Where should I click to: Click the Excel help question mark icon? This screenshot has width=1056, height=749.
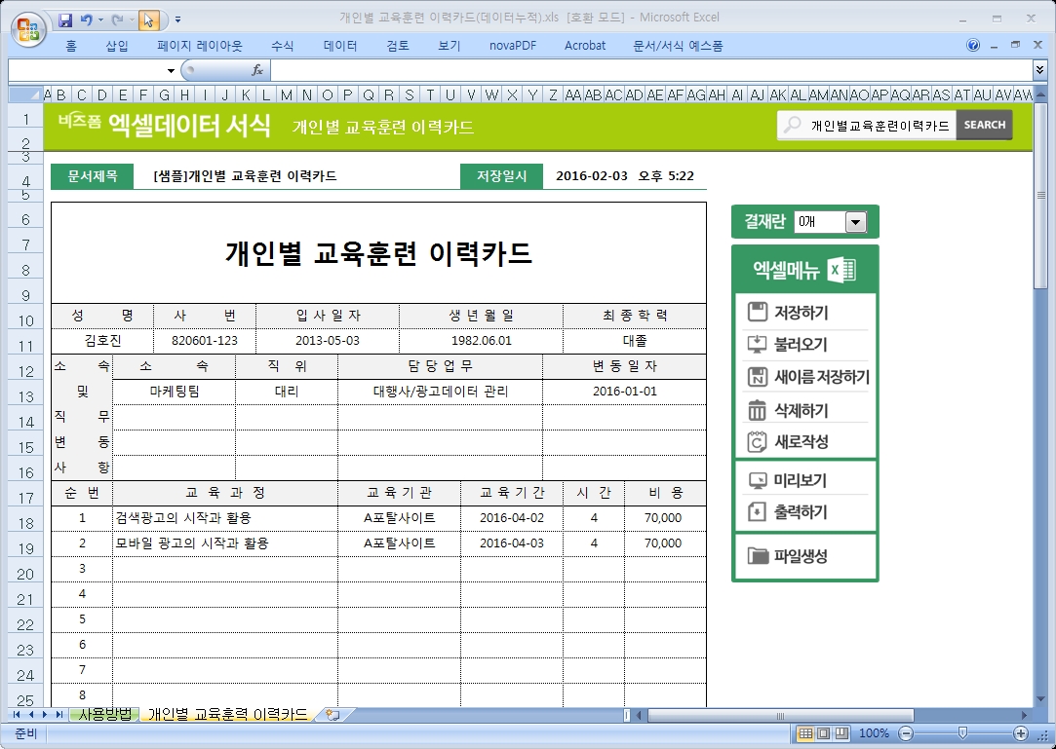coord(973,45)
